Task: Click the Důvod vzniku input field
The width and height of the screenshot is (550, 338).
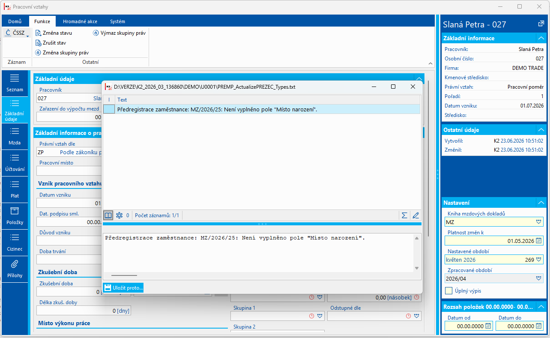Action: (69, 240)
